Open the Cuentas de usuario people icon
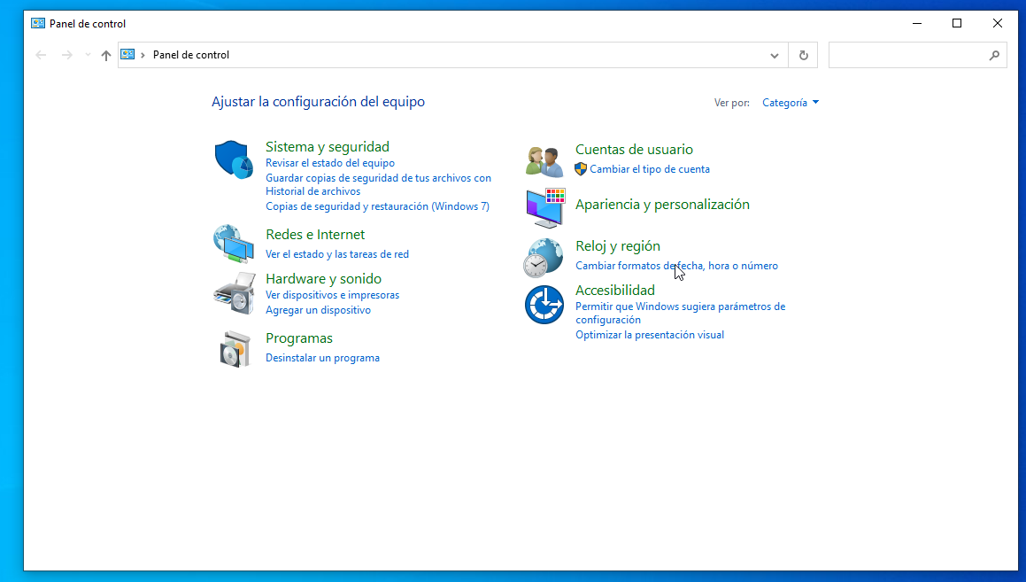 tap(544, 162)
